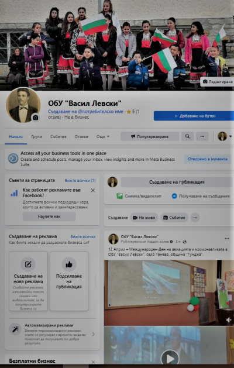
Task: Click the blue bar chart ads icon
Action: tap(14, 193)
